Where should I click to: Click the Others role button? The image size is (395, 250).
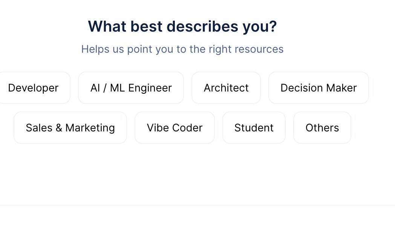(x=322, y=128)
